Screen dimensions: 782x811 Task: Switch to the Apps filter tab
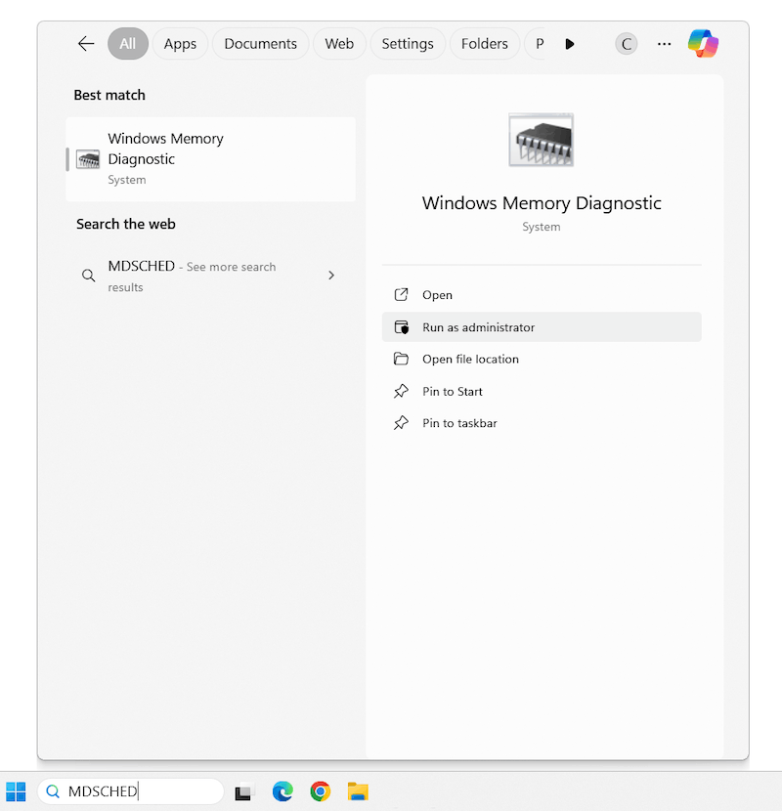click(x=180, y=44)
